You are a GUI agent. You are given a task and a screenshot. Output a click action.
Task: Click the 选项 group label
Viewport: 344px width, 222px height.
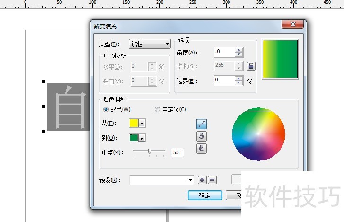coord(184,40)
